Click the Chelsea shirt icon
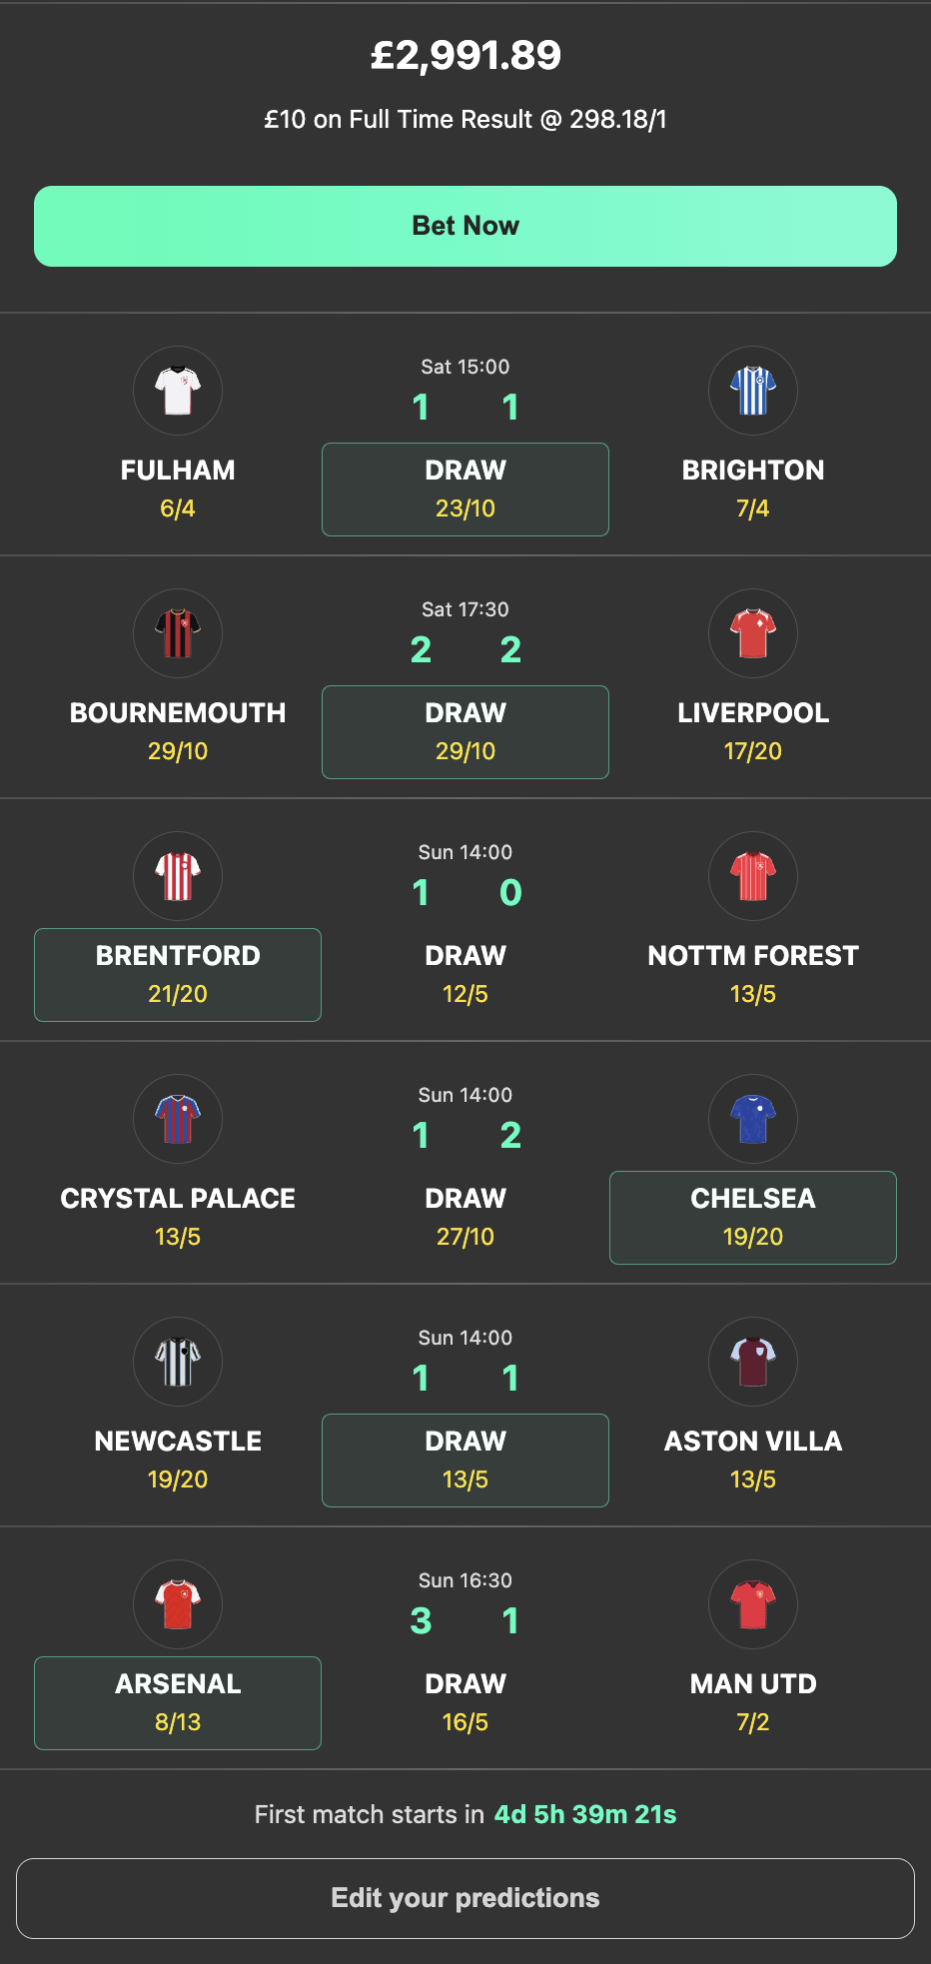The width and height of the screenshot is (931, 1964). click(x=753, y=1119)
